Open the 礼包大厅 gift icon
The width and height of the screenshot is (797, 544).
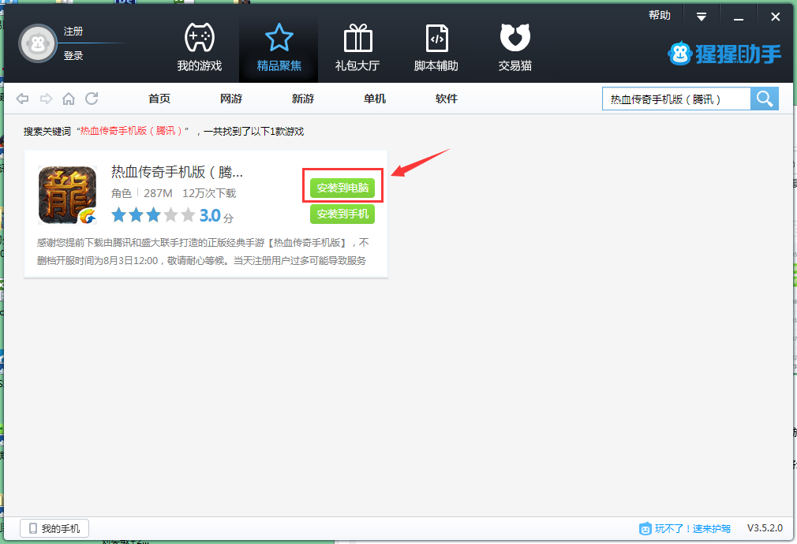tap(357, 38)
